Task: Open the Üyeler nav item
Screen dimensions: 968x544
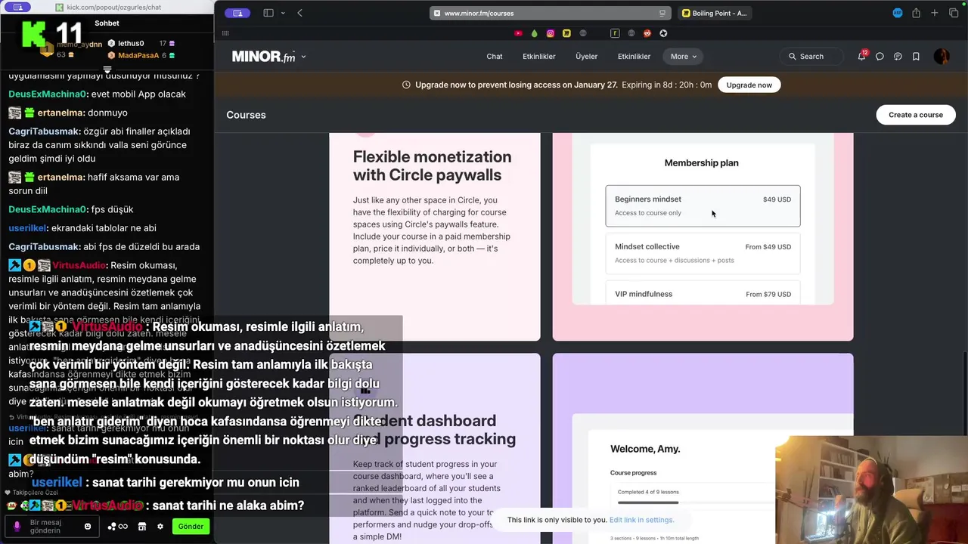Action: coord(586,57)
